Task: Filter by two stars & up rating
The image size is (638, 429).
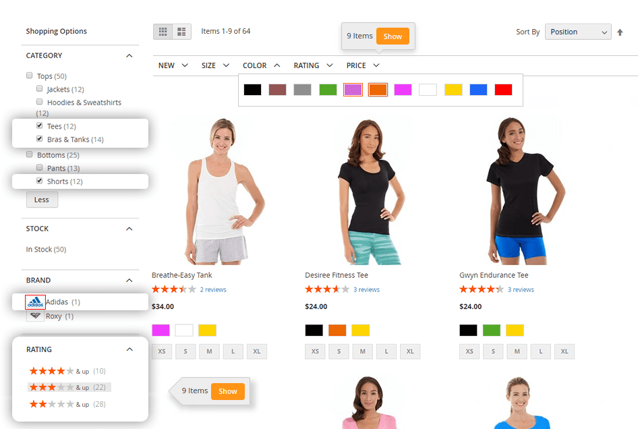Action: pos(67,404)
